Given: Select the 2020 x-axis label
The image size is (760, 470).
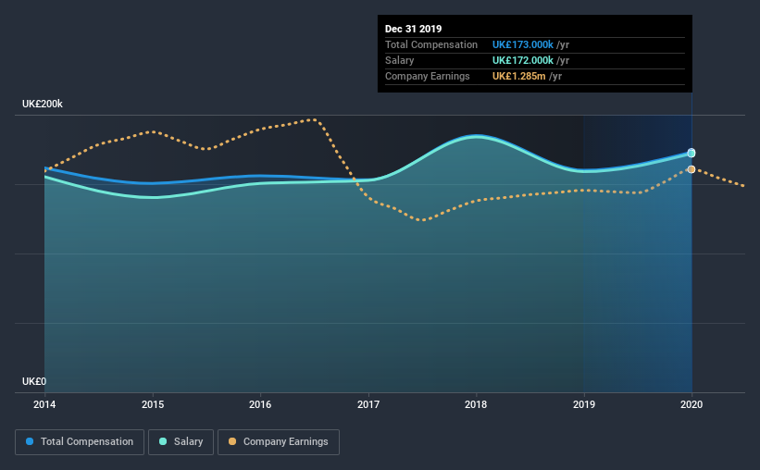Looking at the screenshot, I should (691, 404).
